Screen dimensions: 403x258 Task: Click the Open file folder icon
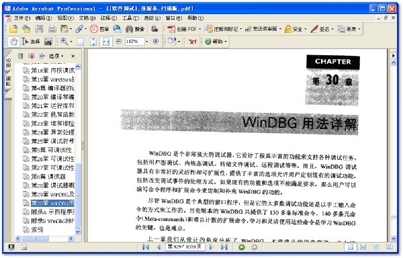(13, 29)
